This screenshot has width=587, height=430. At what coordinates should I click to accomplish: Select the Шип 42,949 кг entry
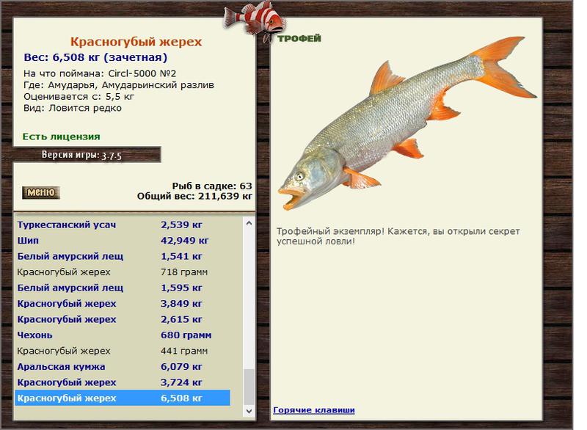(123, 241)
